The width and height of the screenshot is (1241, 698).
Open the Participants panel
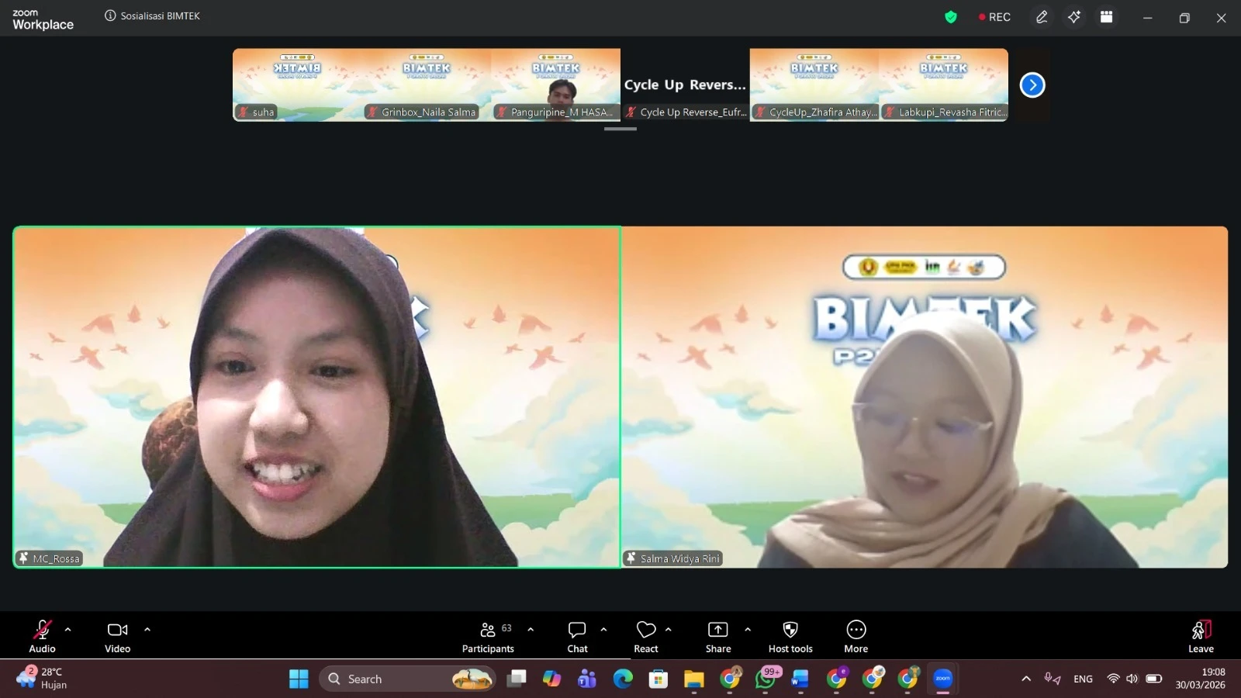point(488,636)
